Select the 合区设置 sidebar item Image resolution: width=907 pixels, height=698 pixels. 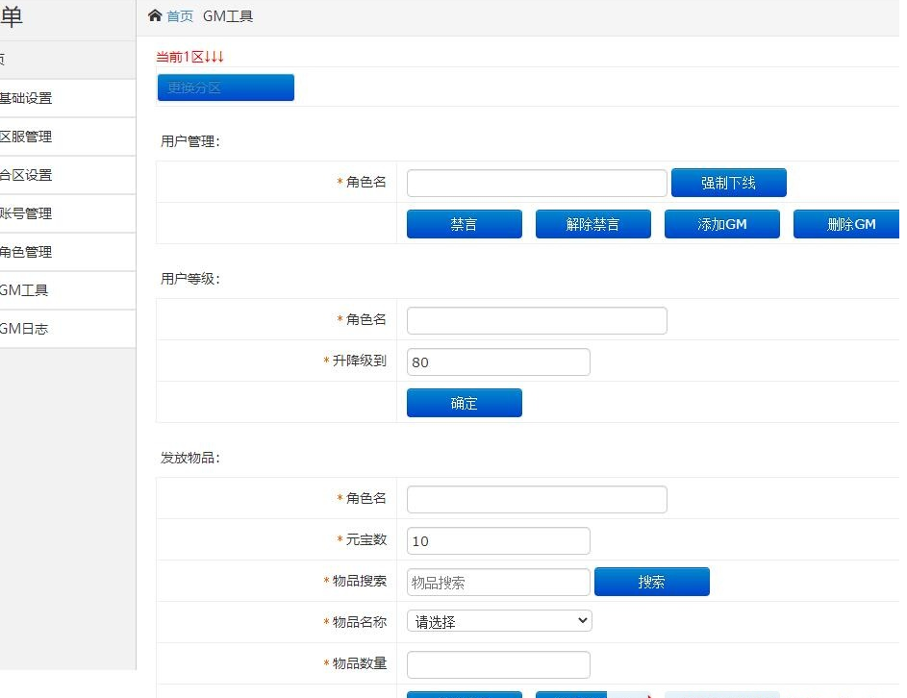pos(27,175)
